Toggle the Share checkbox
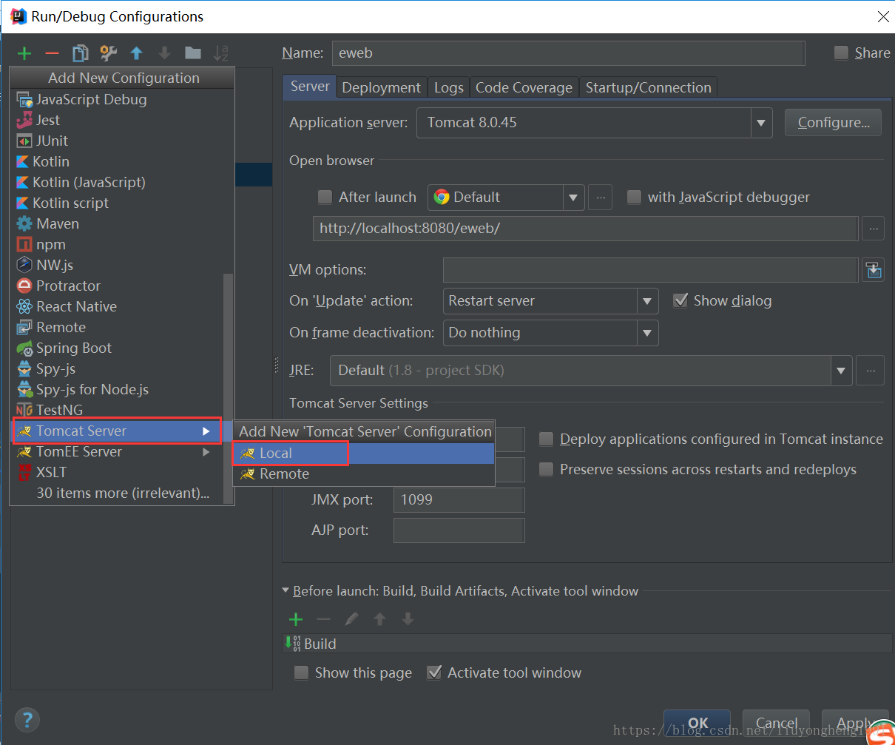 (841, 53)
